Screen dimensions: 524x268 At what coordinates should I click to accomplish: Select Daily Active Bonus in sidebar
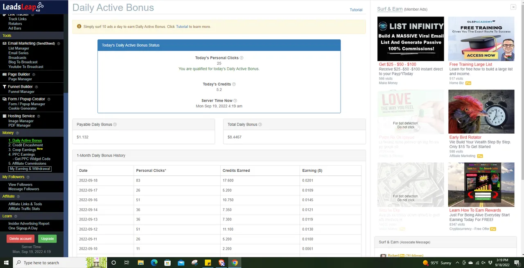(x=25, y=141)
